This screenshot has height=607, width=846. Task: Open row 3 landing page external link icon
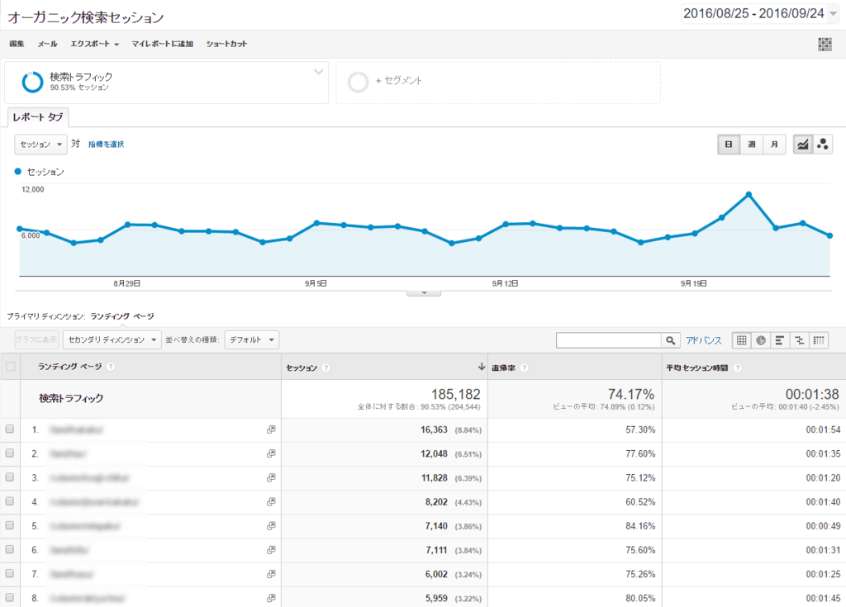point(271,477)
